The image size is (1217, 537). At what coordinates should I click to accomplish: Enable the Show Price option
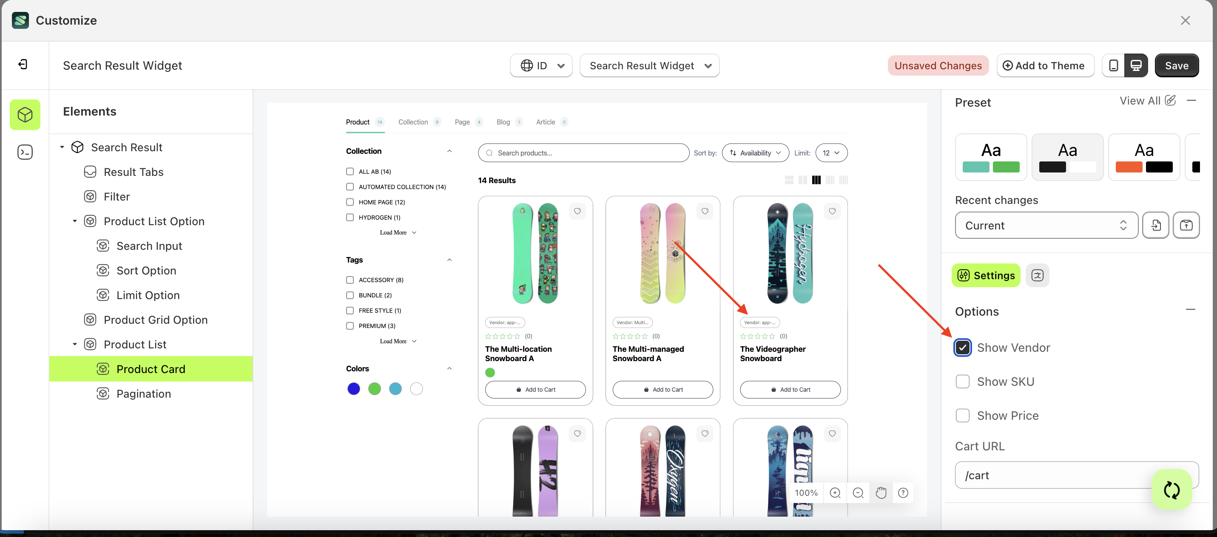963,415
